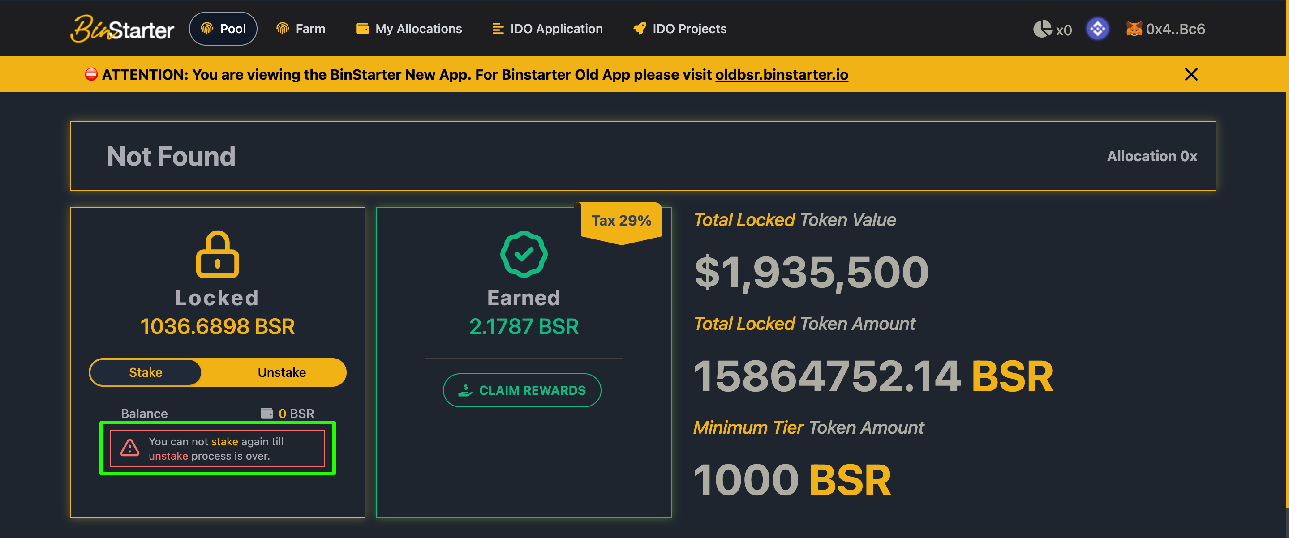Click the Binance network chain icon
Screen dimensions: 1289x538
click(x=1097, y=29)
